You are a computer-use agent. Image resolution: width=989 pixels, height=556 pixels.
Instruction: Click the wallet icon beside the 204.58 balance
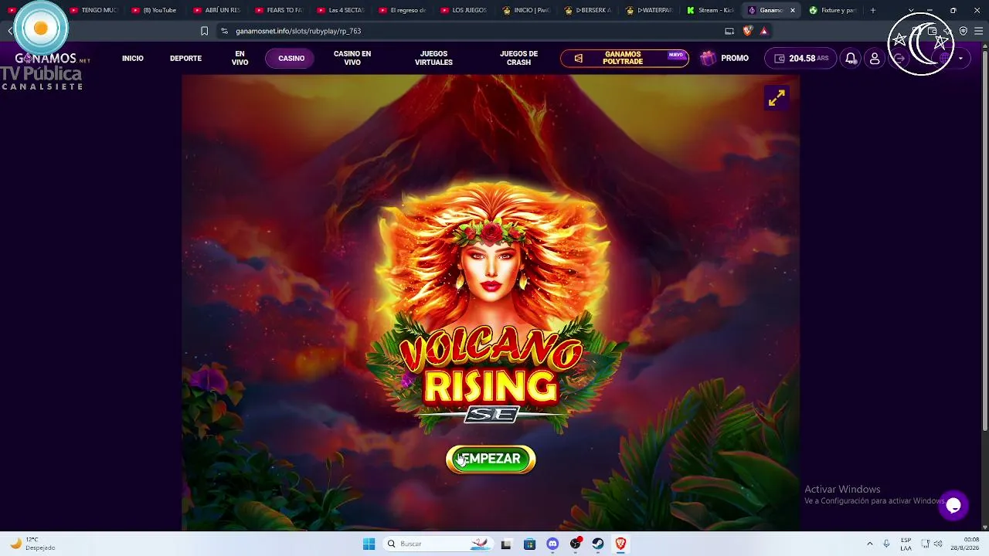pyautogui.click(x=779, y=58)
